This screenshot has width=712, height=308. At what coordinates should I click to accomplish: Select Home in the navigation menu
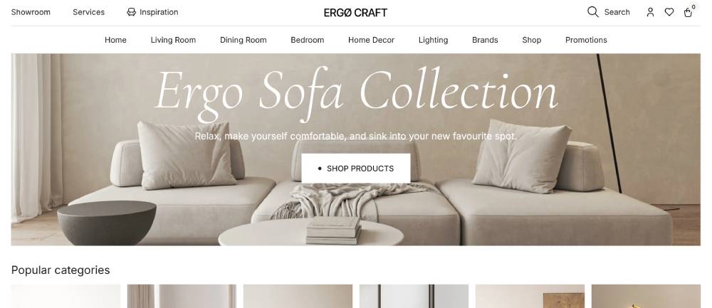(x=115, y=40)
